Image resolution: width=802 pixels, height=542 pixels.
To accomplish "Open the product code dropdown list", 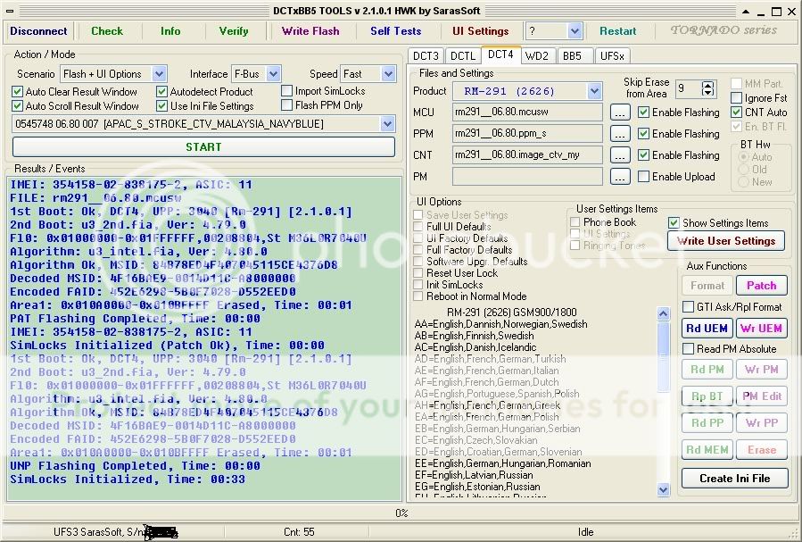I will [x=387, y=124].
